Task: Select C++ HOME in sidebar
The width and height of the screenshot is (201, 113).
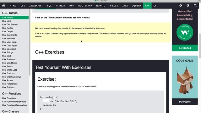Action: tap(14, 18)
